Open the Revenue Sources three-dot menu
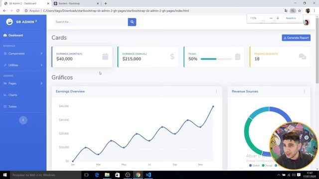Screen dimensions: 319x179 click(304, 91)
